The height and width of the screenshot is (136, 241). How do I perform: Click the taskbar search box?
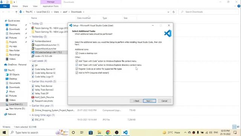click(x=38, y=133)
